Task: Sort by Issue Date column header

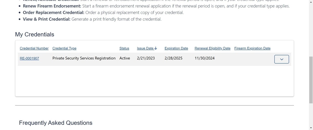Action: pyautogui.click(x=145, y=48)
